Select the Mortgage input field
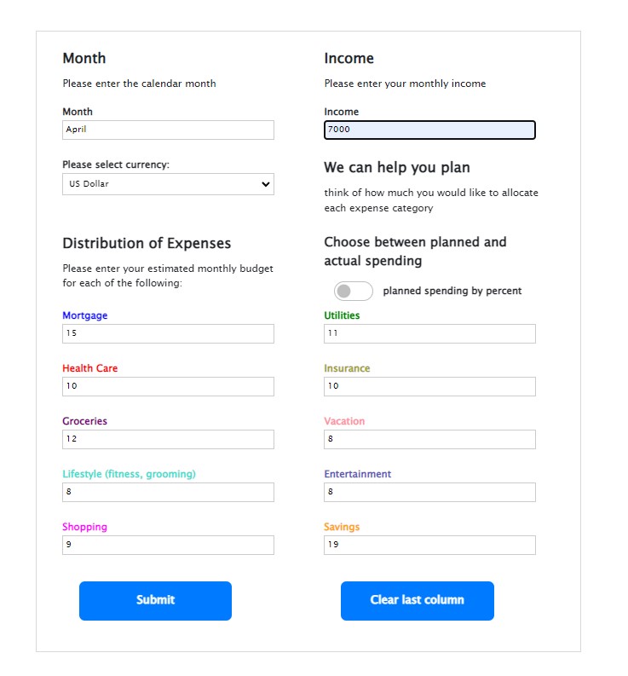The height and width of the screenshot is (676, 628). 168,333
